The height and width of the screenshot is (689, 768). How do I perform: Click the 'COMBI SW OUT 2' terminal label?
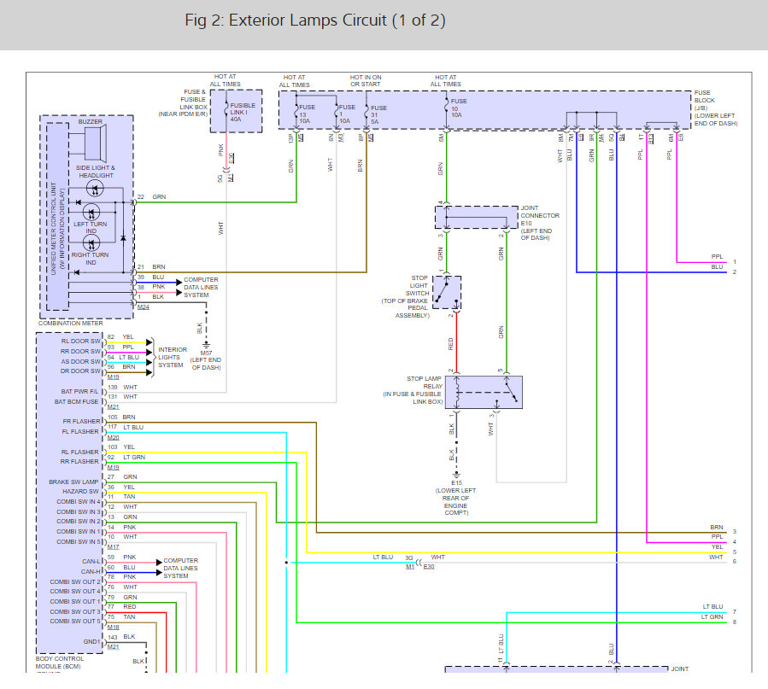point(75,581)
